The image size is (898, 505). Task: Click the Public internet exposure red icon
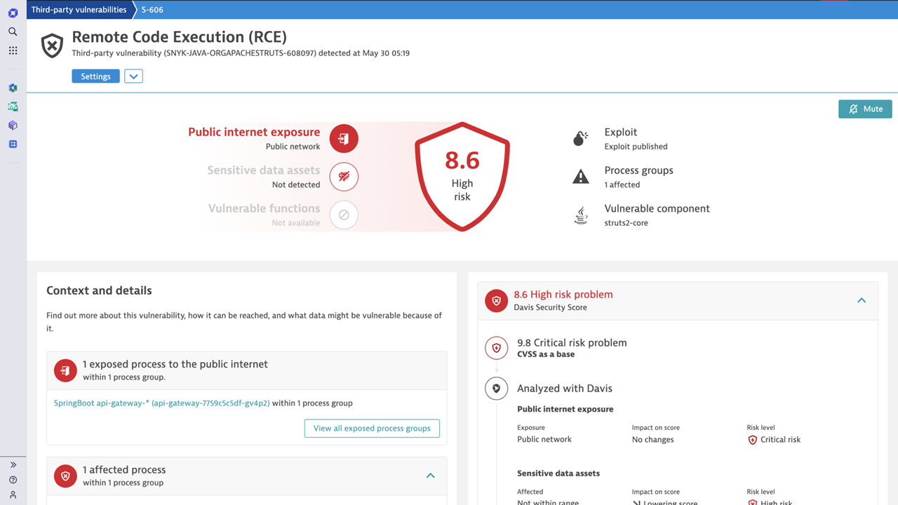(344, 139)
